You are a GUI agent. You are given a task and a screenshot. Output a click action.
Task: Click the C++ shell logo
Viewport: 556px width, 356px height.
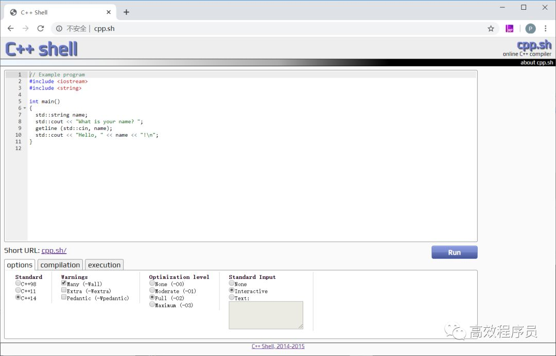pyautogui.click(x=42, y=49)
